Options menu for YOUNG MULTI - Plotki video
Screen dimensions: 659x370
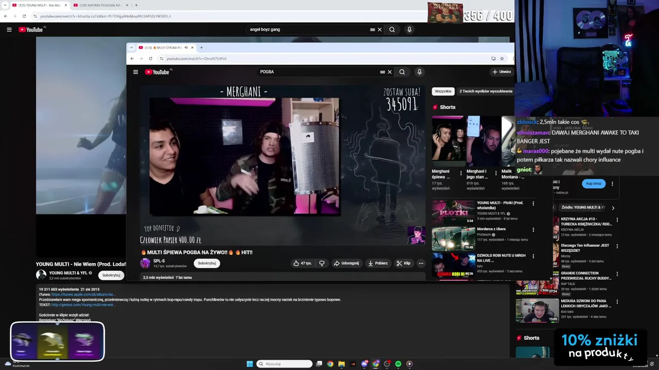[533, 203]
